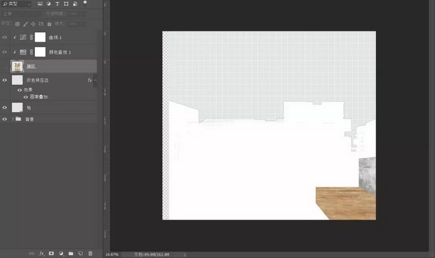Screen dimensions: 435x258
Task: Open status bar document info arrow
Action: click(x=184, y=255)
